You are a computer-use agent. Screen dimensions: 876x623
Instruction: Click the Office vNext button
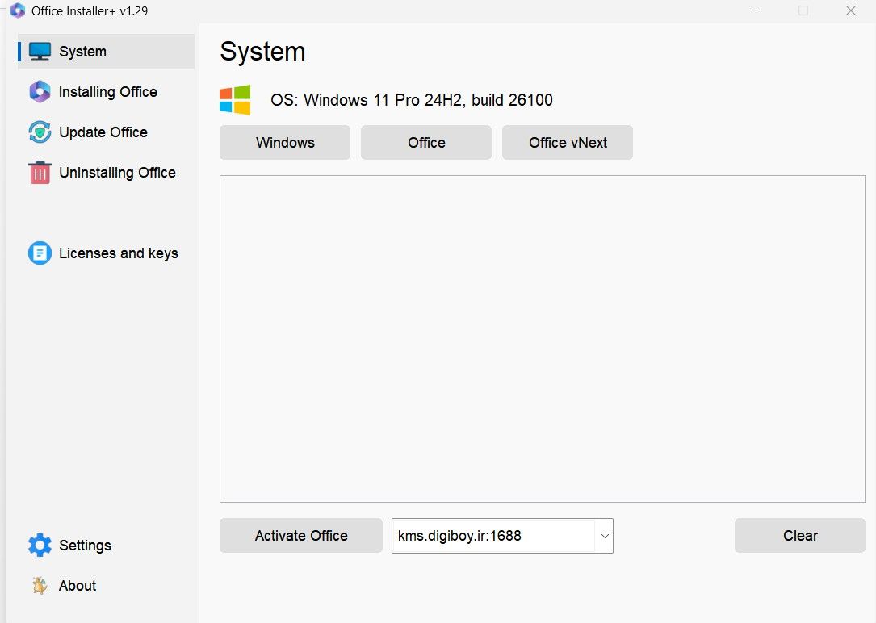(568, 142)
